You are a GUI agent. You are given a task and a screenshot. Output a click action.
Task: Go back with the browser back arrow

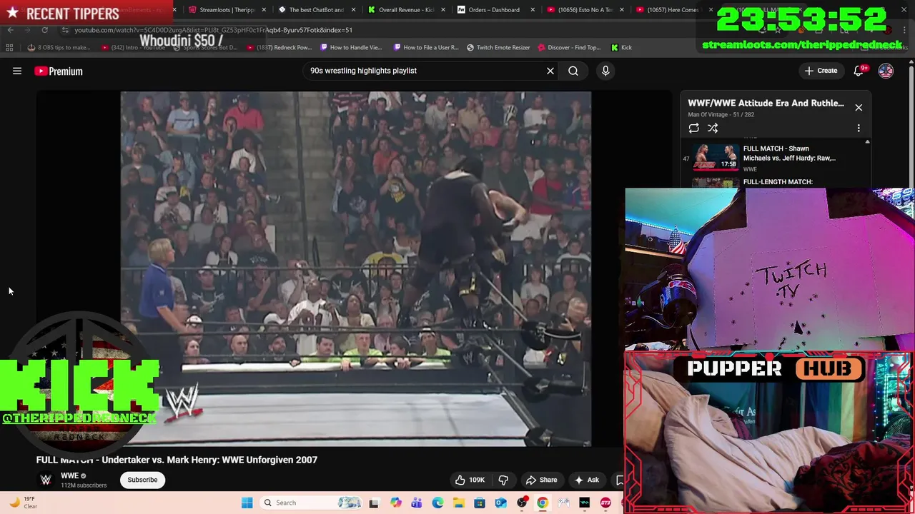[x=10, y=30]
